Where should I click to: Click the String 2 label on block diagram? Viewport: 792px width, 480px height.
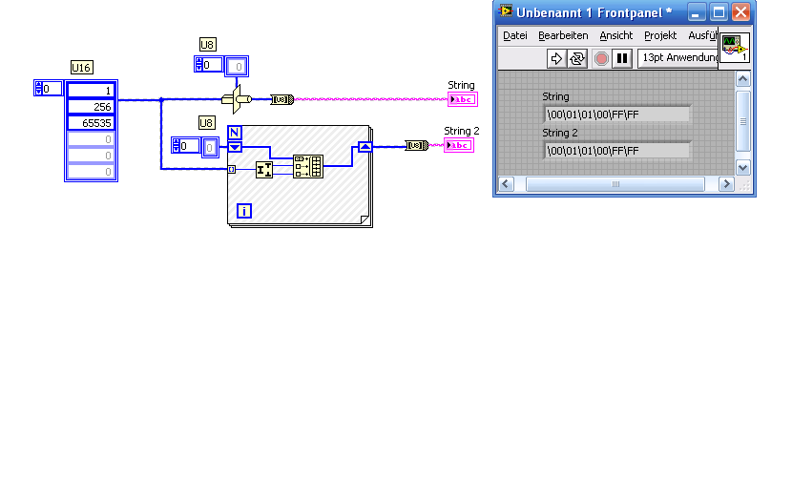pyautogui.click(x=462, y=131)
